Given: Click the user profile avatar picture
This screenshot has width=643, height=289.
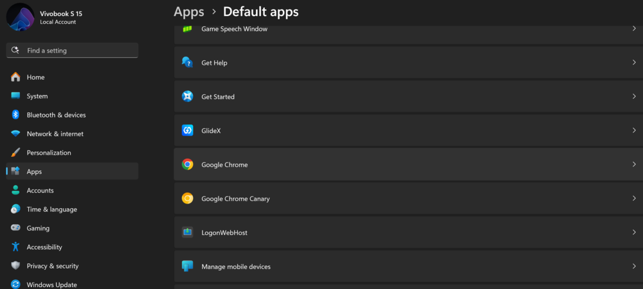Looking at the screenshot, I should pyautogui.click(x=21, y=17).
